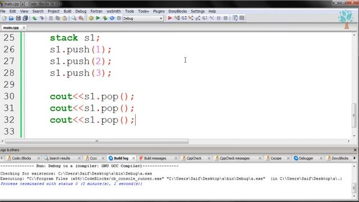The image size is (359, 202).
Task: Open the Search menu
Action: pos(38,11)
